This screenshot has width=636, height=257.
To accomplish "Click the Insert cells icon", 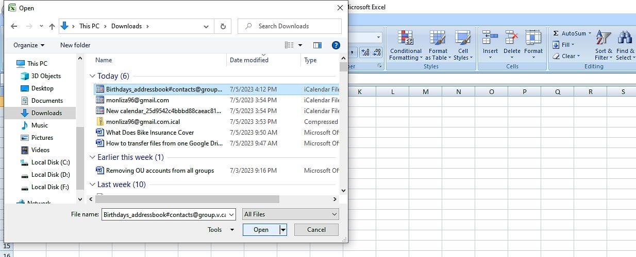I will pyautogui.click(x=490, y=38).
